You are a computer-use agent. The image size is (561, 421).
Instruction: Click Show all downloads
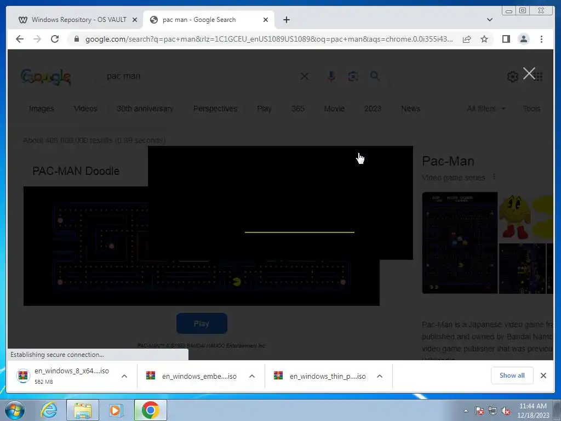[512, 375]
